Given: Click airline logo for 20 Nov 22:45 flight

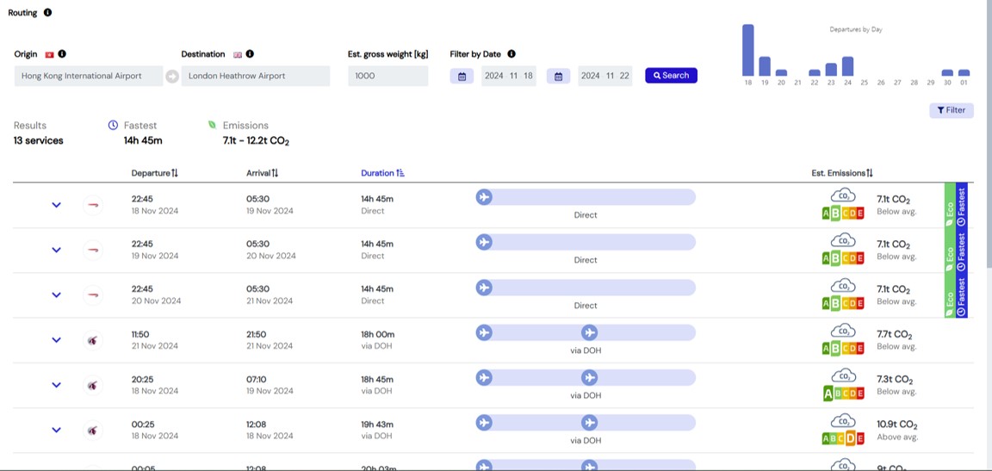Looking at the screenshot, I should coord(93,294).
